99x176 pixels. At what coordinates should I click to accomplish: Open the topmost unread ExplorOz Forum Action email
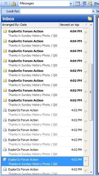click(x=43, y=33)
